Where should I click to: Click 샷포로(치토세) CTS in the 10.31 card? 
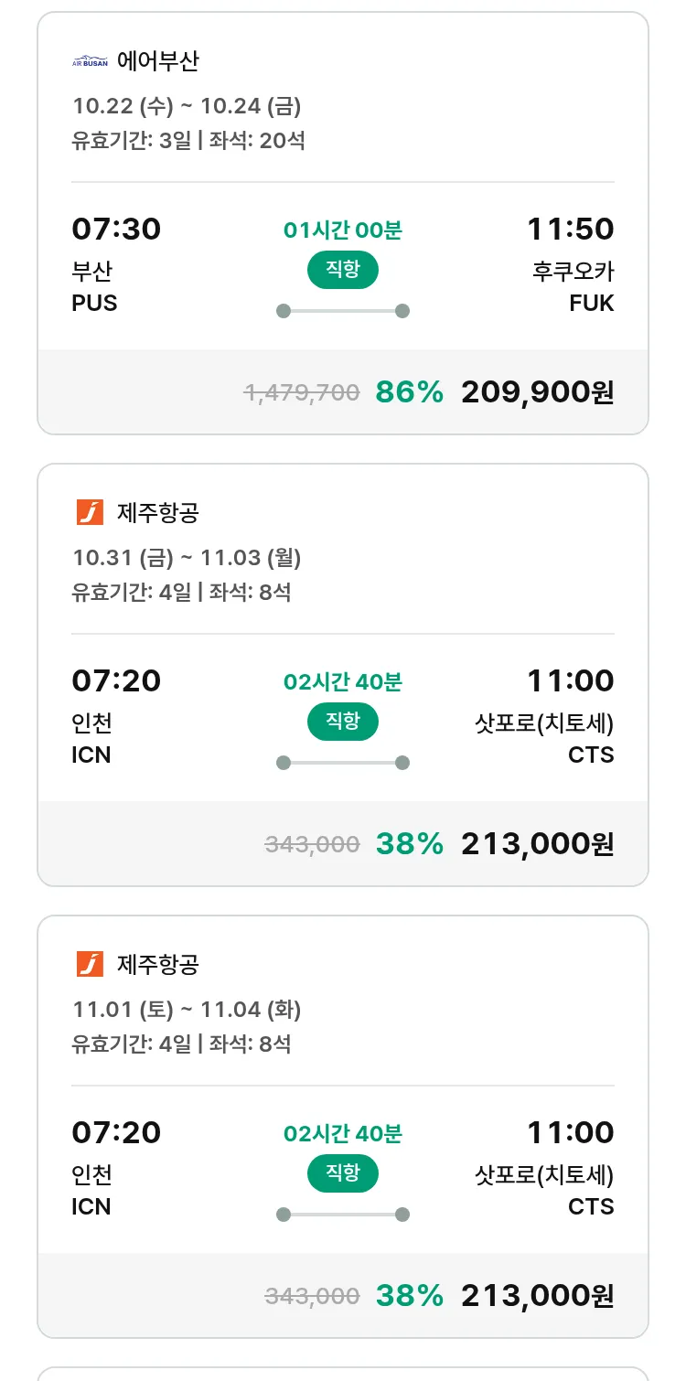point(544,739)
